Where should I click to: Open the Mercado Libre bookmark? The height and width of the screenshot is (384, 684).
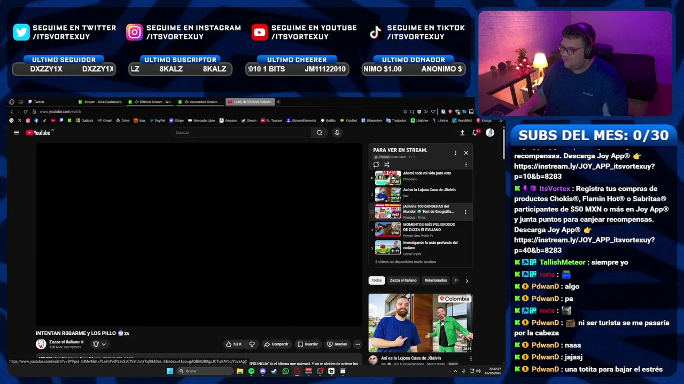click(x=201, y=121)
